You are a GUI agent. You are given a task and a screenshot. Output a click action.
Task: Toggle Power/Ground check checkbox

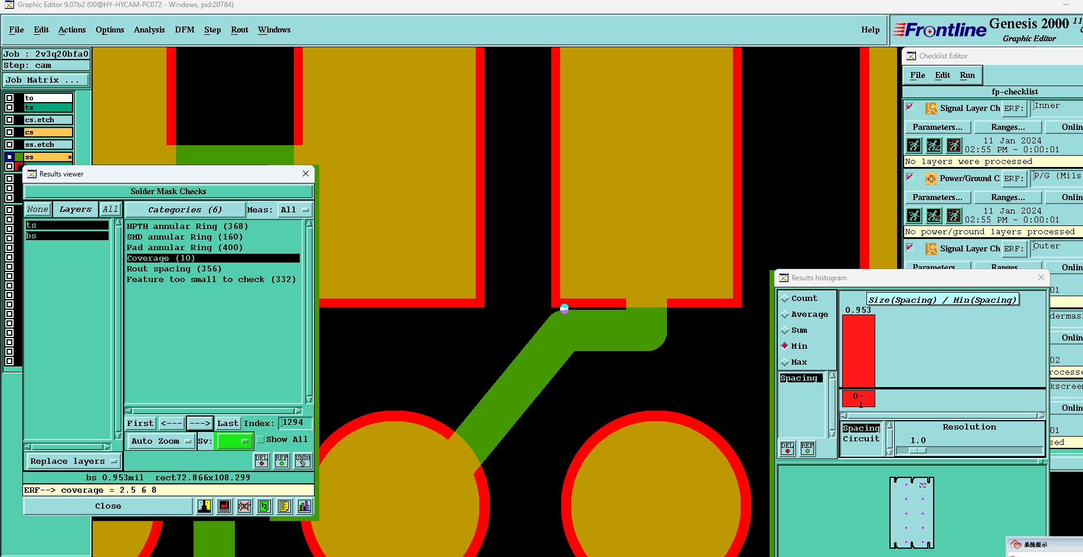click(x=910, y=177)
